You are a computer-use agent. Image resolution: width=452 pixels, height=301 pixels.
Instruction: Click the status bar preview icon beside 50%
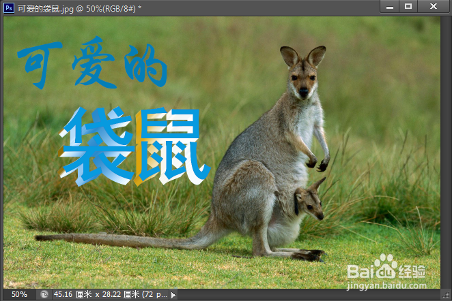pos(44,295)
